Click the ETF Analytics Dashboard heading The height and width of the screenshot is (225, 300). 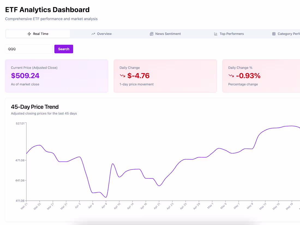click(47, 10)
